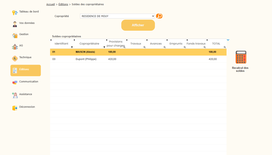The height and width of the screenshot is (155, 272).
Task: Click the AG sidebar icon
Action: tap(15, 47)
